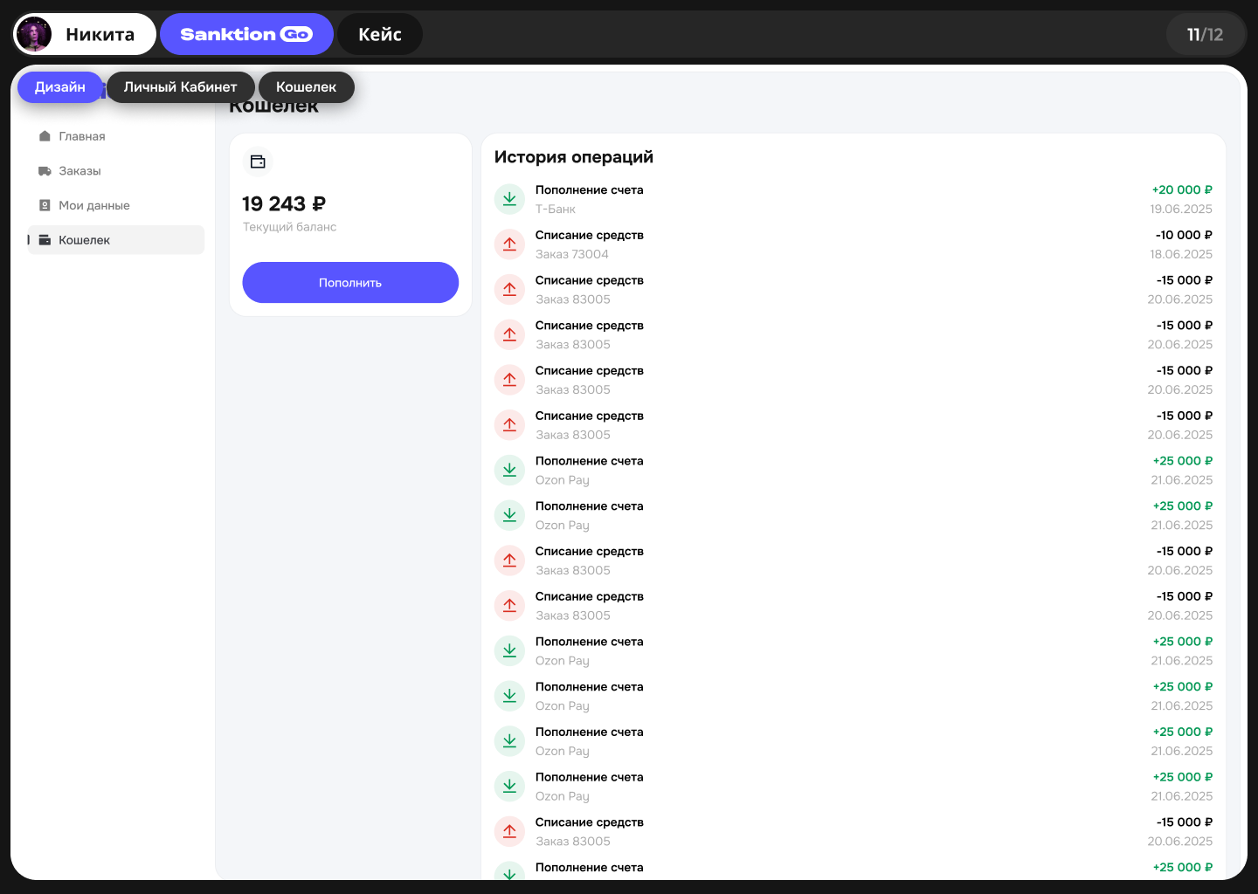The image size is (1258, 894).
Task: Click the card icon above the balance
Action: [258, 162]
